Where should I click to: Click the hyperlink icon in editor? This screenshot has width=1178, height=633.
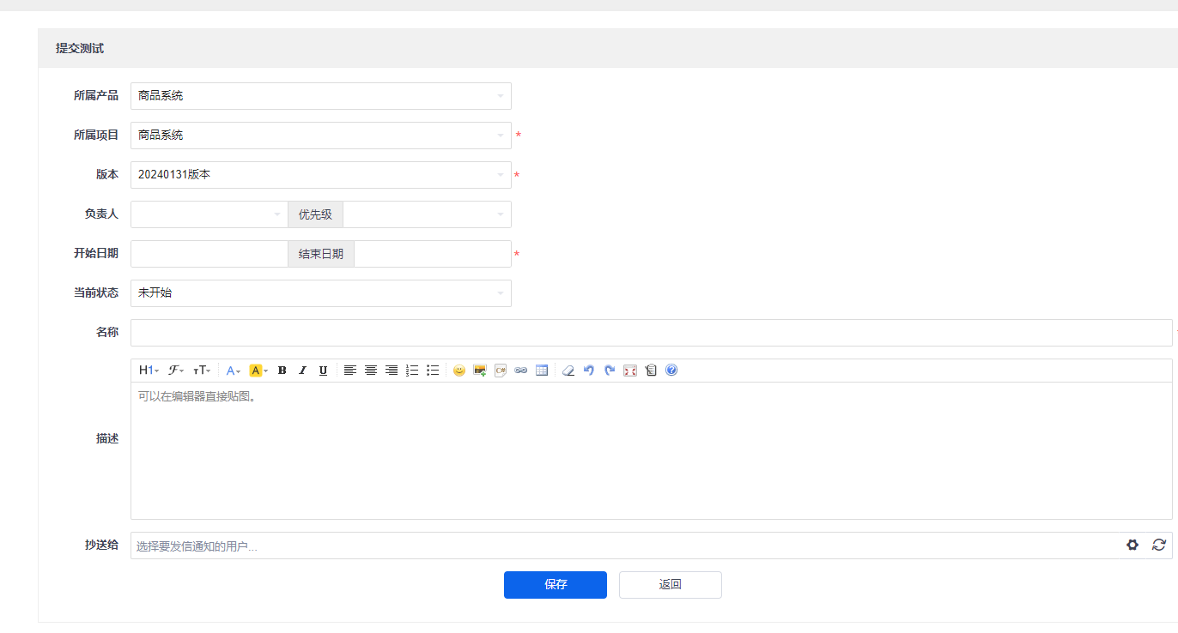(x=520, y=371)
